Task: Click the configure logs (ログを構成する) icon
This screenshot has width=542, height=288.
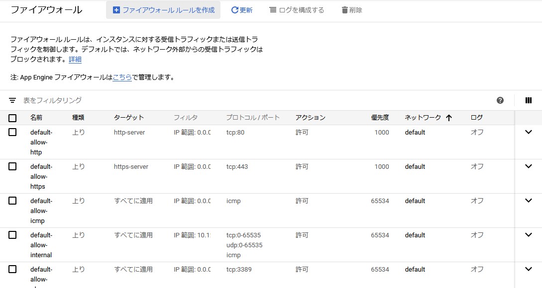Action: pyautogui.click(x=273, y=10)
